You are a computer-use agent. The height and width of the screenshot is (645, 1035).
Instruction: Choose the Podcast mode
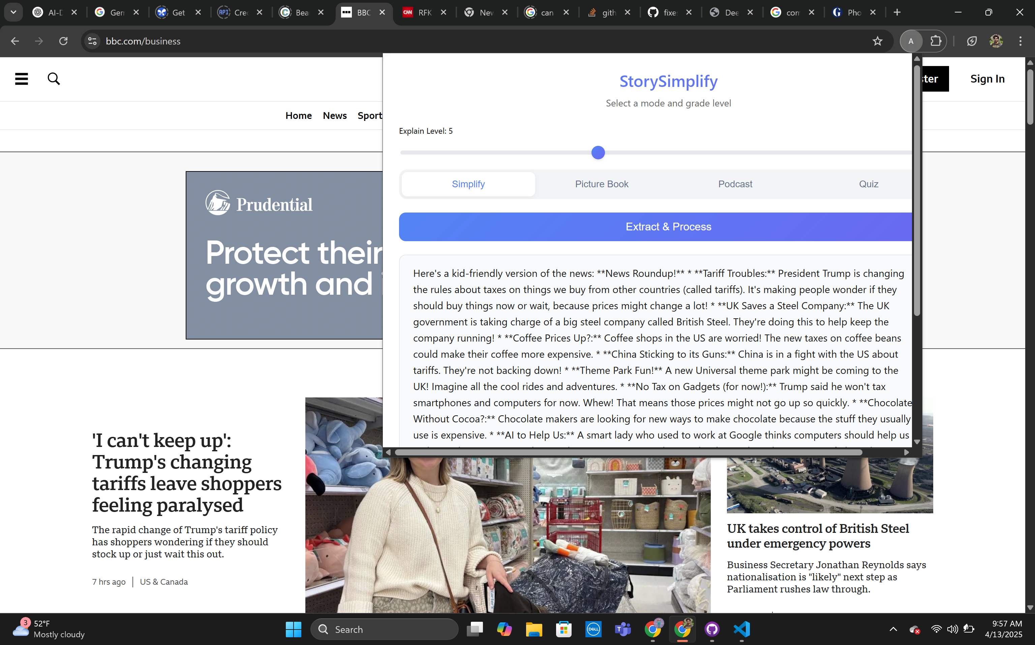coord(735,184)
